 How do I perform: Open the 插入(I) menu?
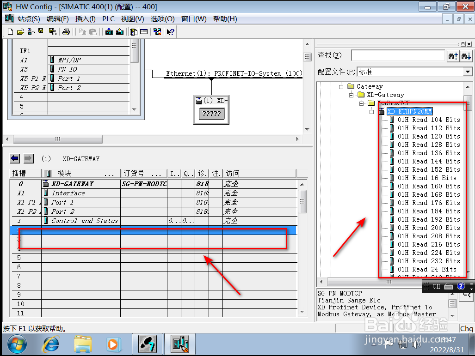point(86,19)
